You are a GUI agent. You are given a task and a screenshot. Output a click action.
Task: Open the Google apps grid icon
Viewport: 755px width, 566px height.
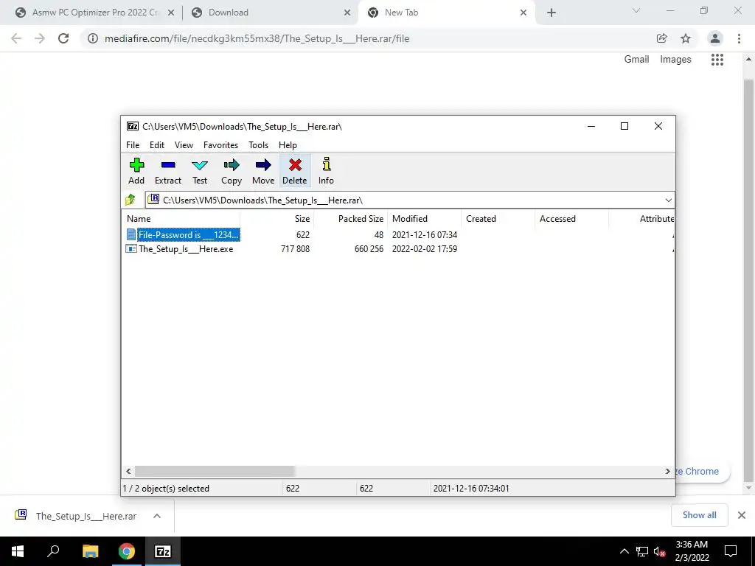click(717, 60)
